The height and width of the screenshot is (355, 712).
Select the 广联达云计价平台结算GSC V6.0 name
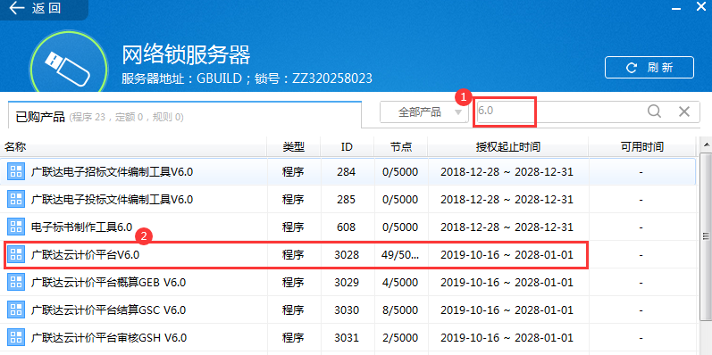(108, 310)
